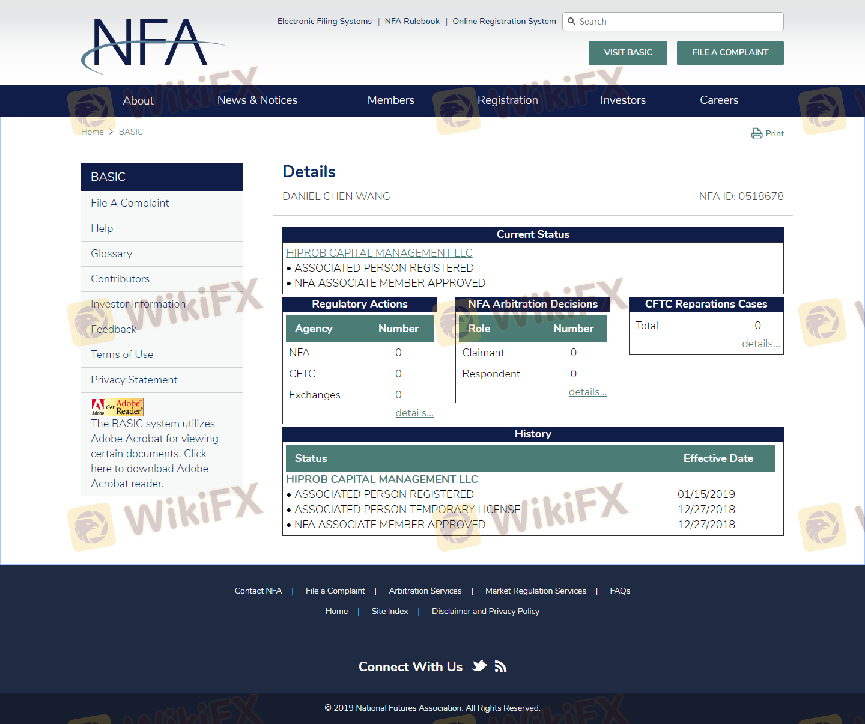The height and width of the screenshot is (724, 865).
Task: Open the NFA Rulebook link
Action: point(412,21)
